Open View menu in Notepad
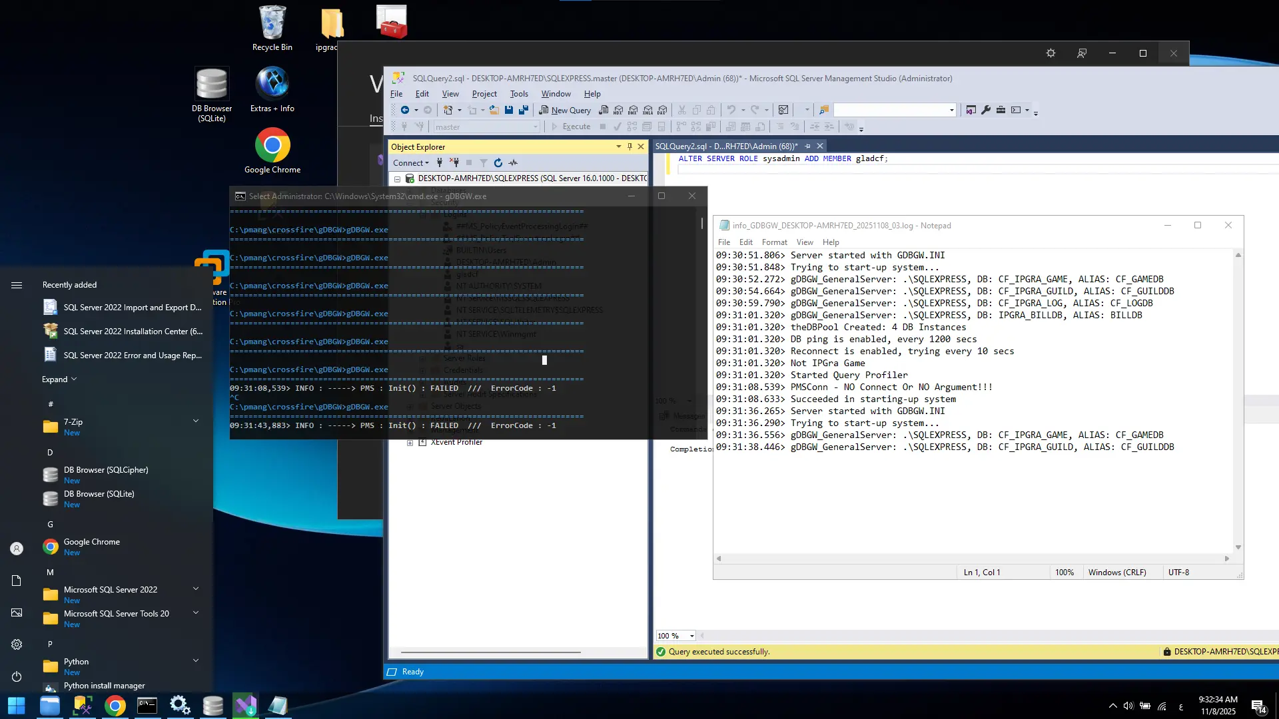 [805, 242]
